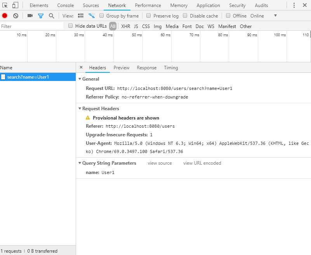Enable the Preserve log checkbox
The image size is (311, 255).
click(x=148, y=16)
